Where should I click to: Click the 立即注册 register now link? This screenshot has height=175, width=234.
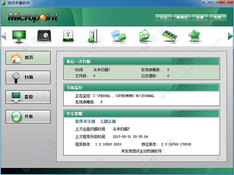click(108, 121)
